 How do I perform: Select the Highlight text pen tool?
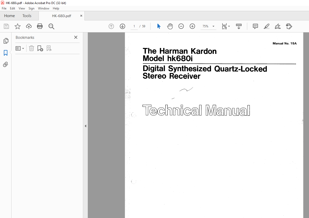point(266,26)
